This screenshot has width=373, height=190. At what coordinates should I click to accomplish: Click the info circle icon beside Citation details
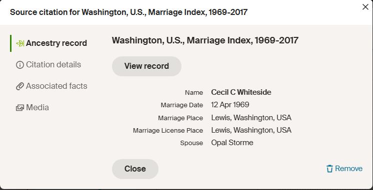coord(20,65)
